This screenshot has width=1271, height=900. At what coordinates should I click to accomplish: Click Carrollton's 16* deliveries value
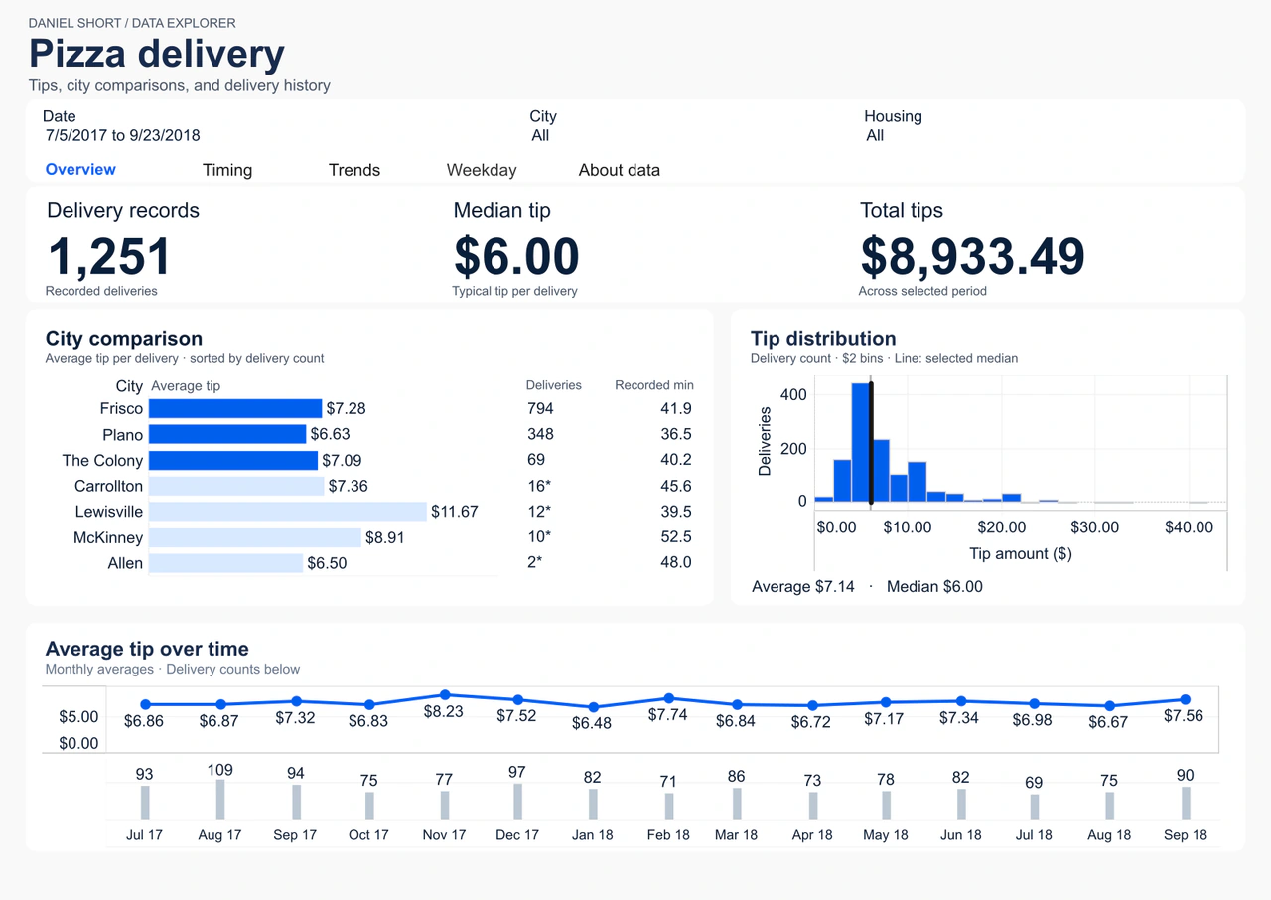pos(538,486)
